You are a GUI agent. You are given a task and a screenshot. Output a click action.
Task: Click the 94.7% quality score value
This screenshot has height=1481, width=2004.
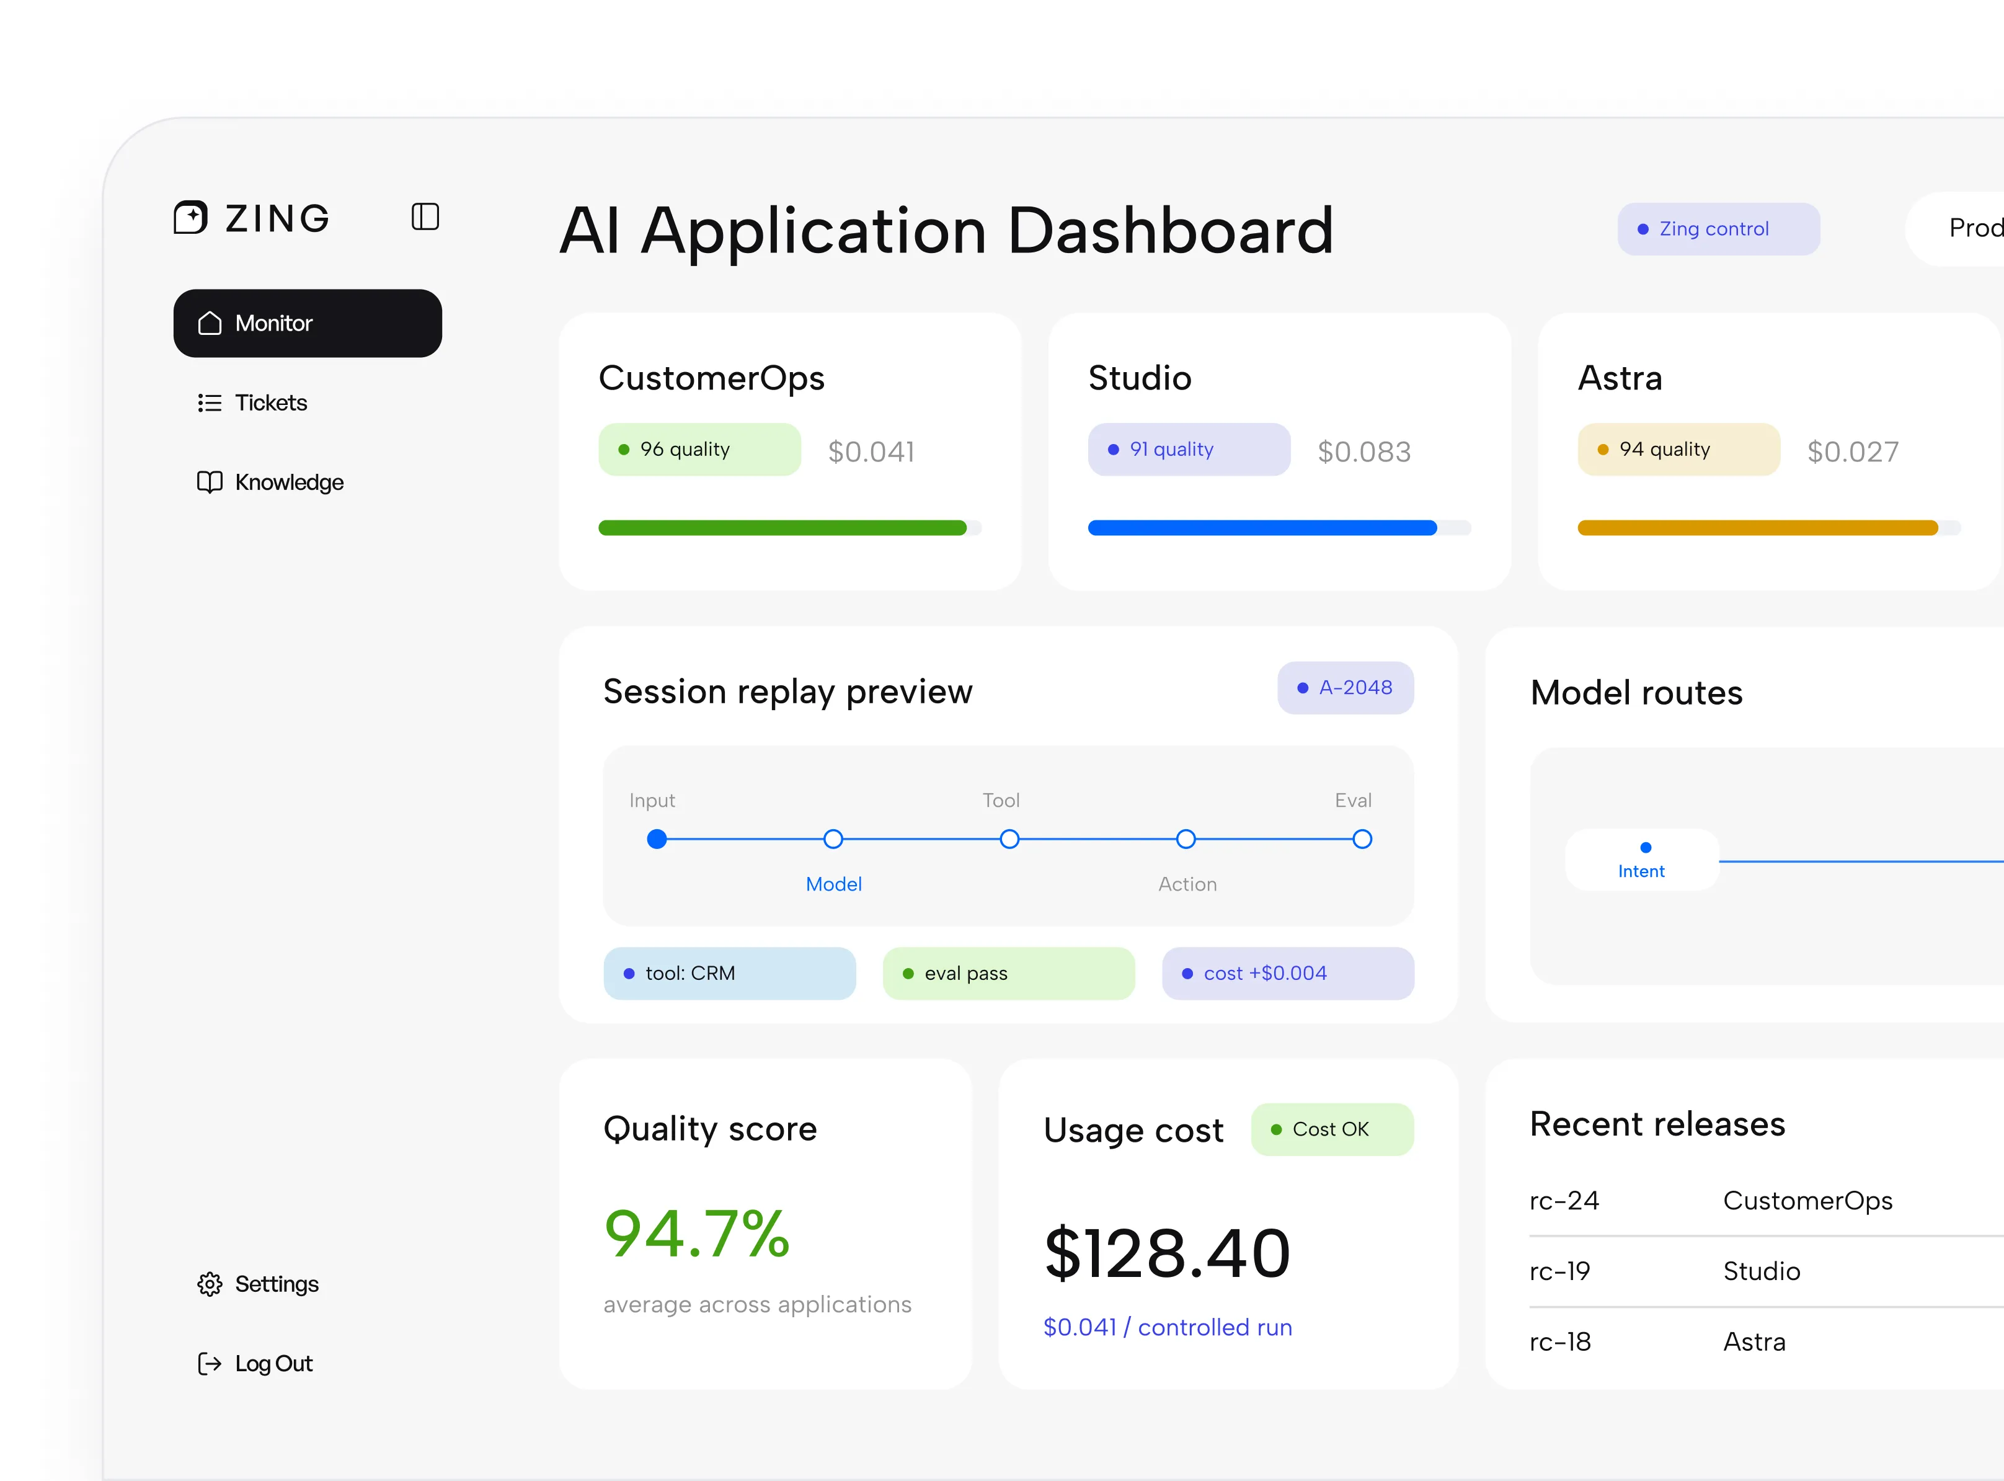(698, 1234)
